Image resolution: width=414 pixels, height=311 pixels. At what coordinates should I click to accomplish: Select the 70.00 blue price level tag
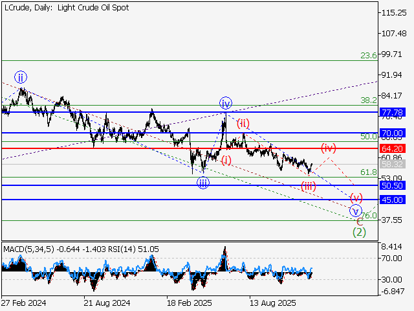point(393,133)
